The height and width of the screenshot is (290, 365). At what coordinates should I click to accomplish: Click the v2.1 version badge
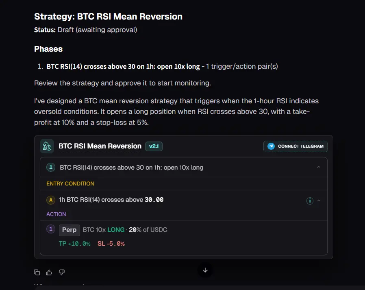click(154, 146)
